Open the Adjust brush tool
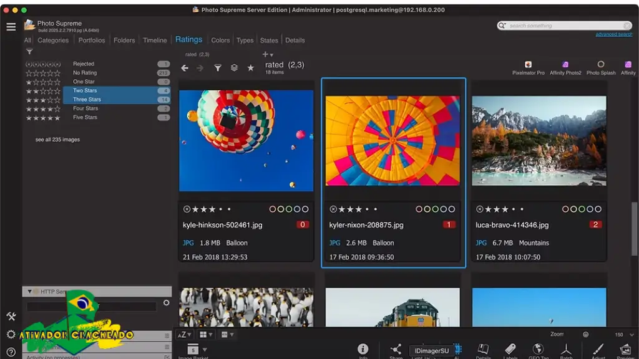This screenshot has width=639, height=359. [598, 350]
